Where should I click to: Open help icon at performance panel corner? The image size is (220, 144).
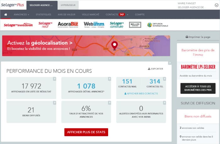(x=170, y=63)
